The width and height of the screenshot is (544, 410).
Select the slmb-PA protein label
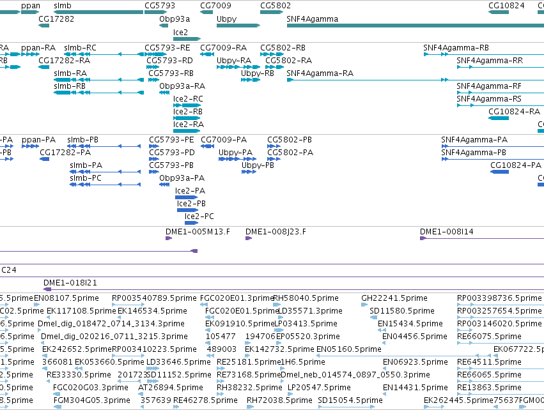[86, 165]
